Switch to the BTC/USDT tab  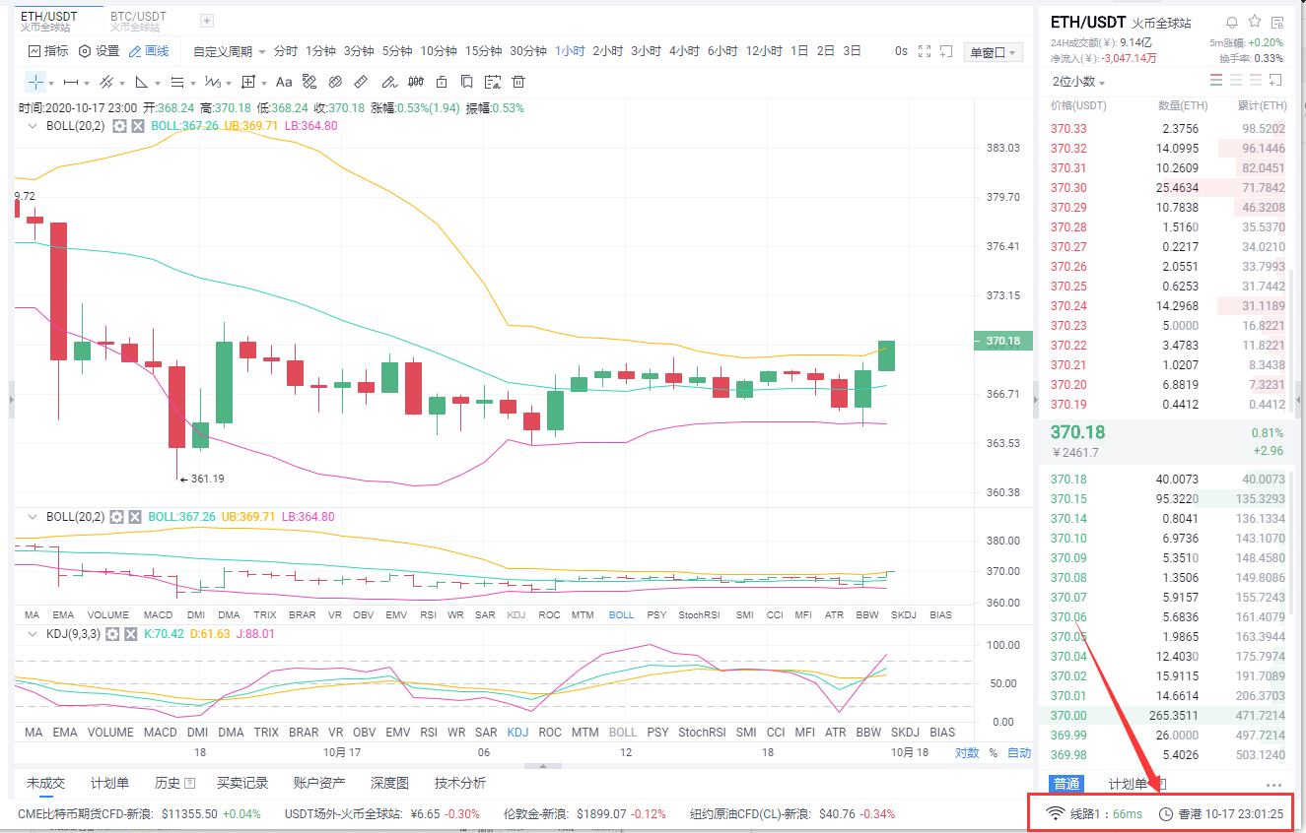(138, 16)
